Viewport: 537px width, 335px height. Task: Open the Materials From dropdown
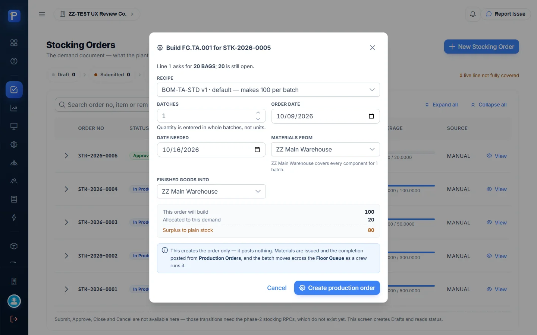(x=326, y=149)
